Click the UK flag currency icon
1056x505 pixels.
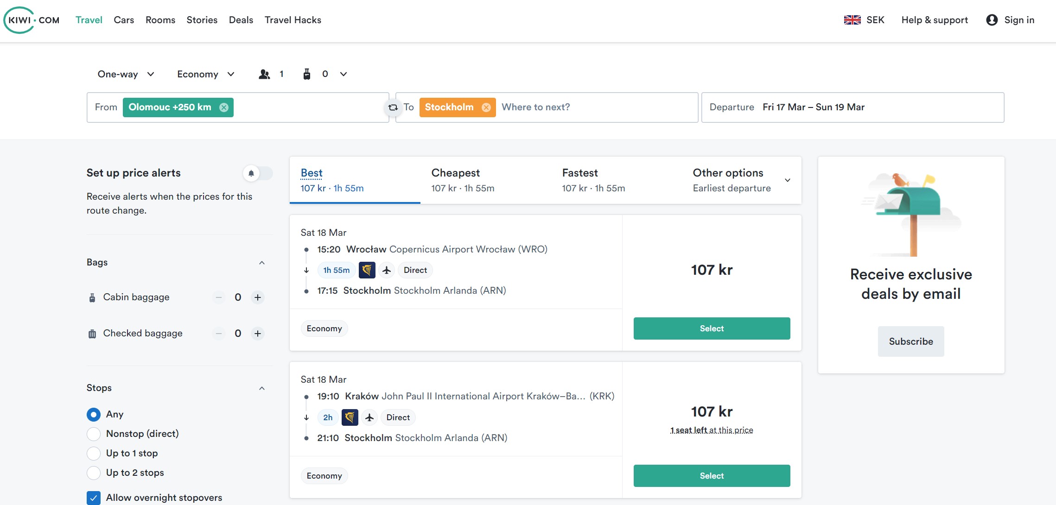click(852, 19)
